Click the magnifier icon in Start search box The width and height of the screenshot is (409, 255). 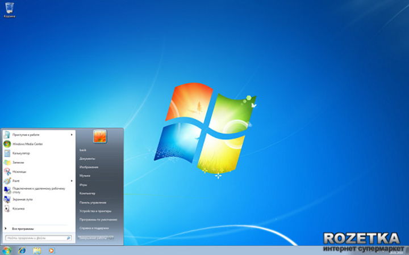coord(69,238)
